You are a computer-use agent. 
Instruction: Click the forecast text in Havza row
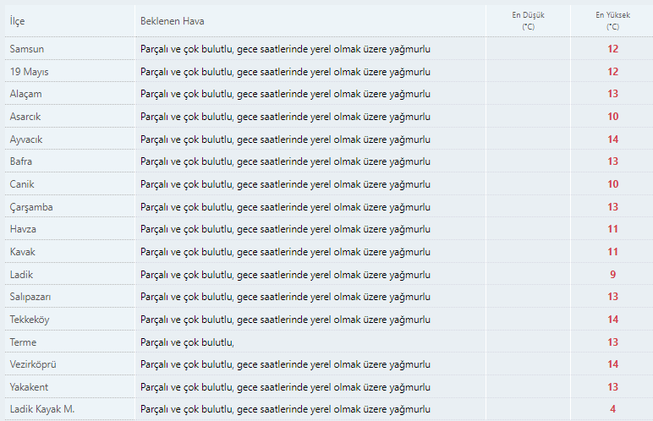(x=285, y=229)
